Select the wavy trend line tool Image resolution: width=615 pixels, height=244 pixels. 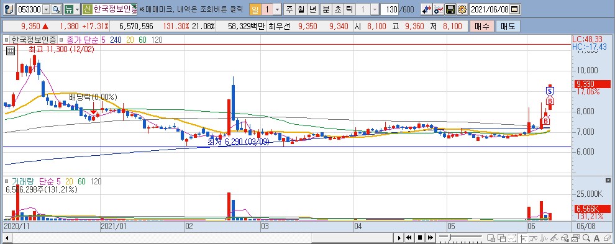point(534,238)
